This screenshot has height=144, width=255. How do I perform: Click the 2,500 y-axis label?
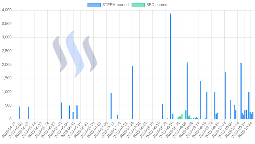coord(7,51)
